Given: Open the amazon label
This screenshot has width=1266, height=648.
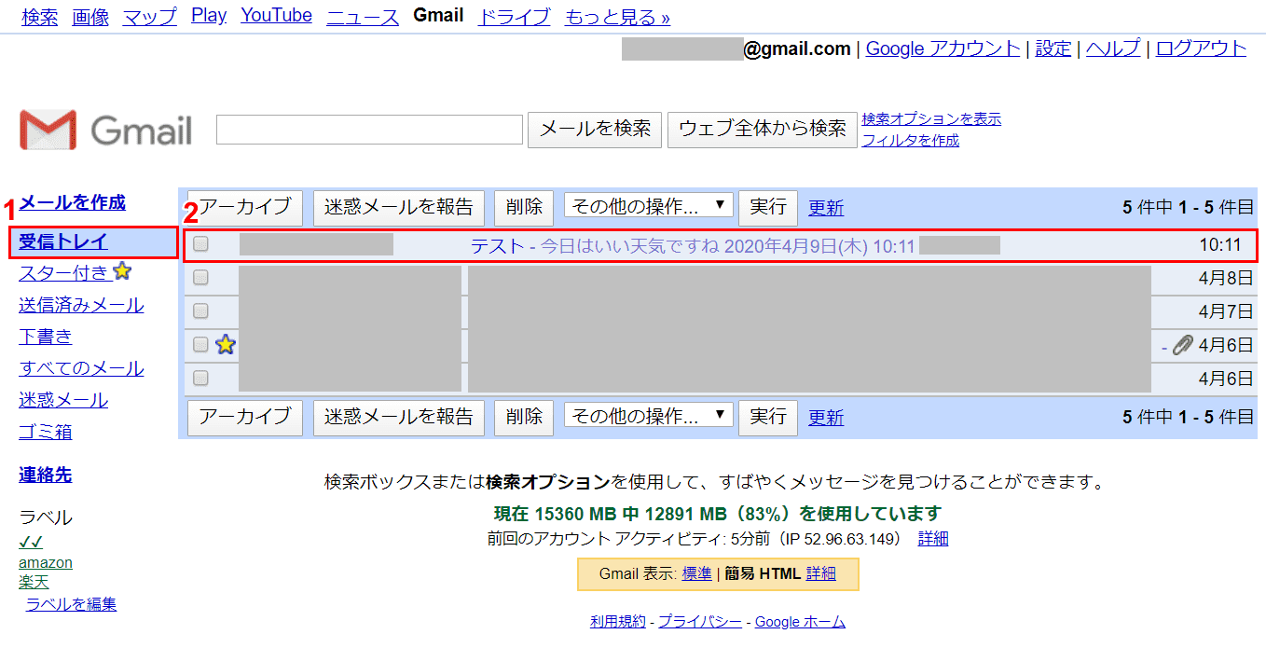Looking at the screenshot, I should tap(46, 562).
